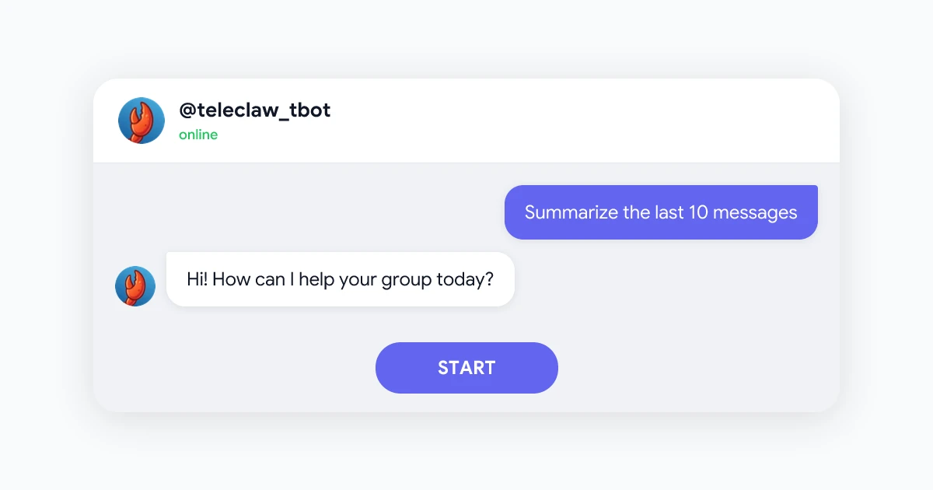The height and width of the screenshot is (490, 933).
Task: Click the word 'Hi!' in bot reply
Action: [x=197, y=279]
